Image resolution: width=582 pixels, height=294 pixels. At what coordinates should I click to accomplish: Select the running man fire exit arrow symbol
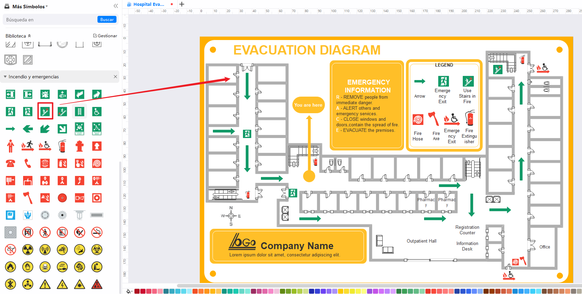(28, 146)
